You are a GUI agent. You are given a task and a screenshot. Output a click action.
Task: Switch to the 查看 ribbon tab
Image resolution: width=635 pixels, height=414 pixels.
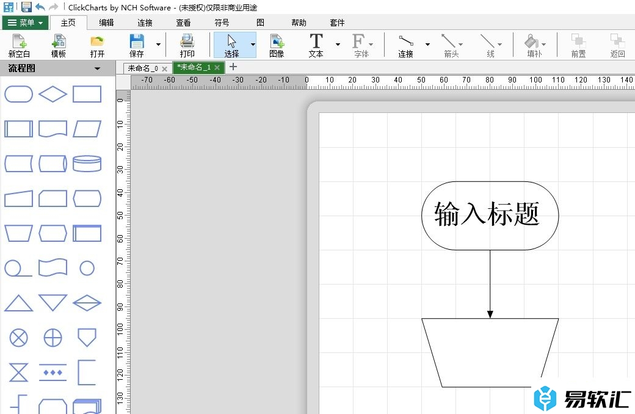point(183,23)
